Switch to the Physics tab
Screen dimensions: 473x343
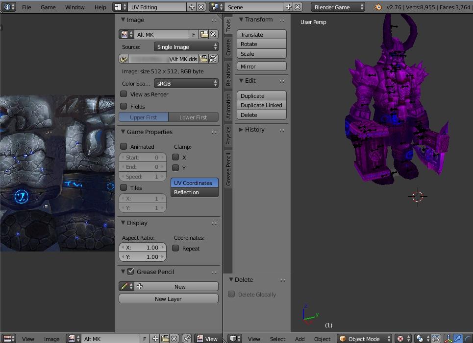pos(228,136)
